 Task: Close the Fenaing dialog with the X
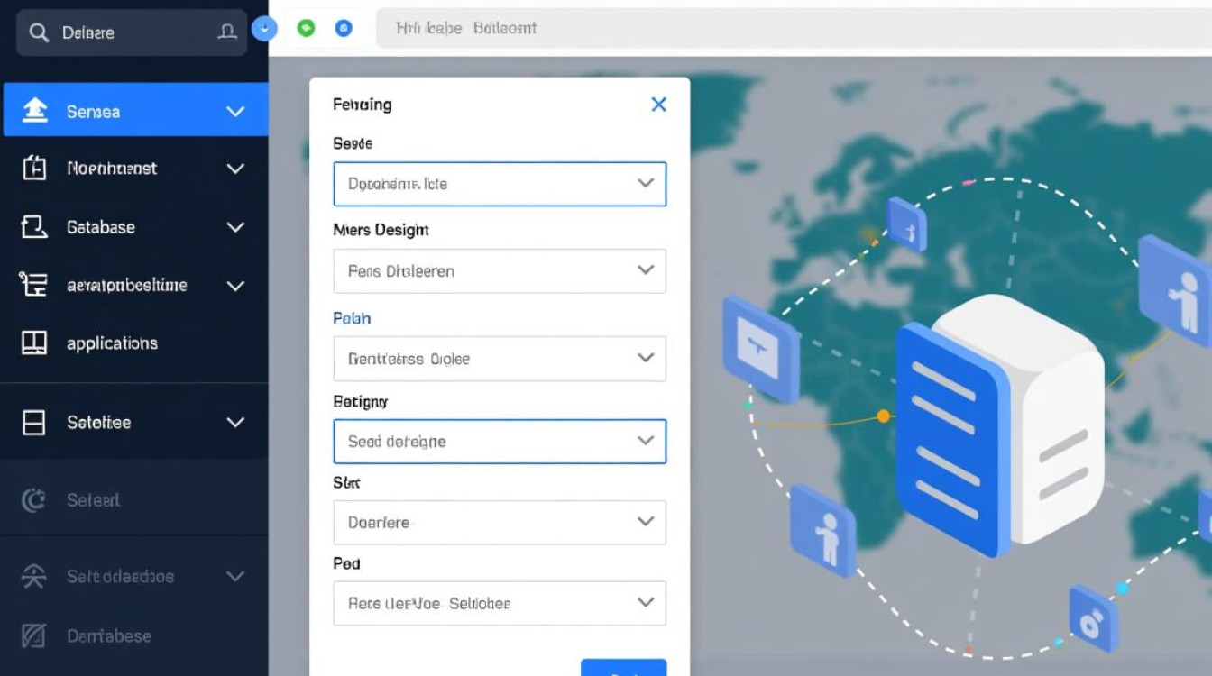pos(659,105)
